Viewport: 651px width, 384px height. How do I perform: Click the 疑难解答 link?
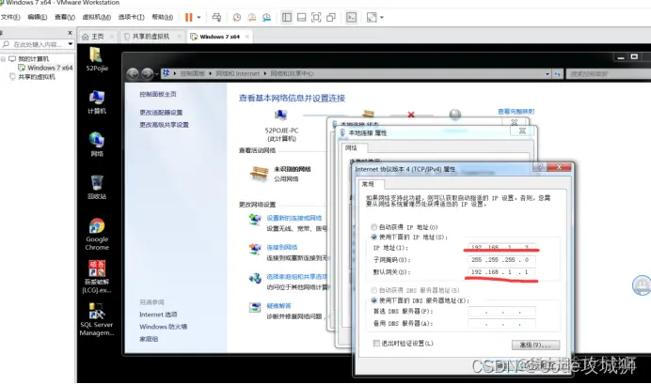click(x=278, y=306)
